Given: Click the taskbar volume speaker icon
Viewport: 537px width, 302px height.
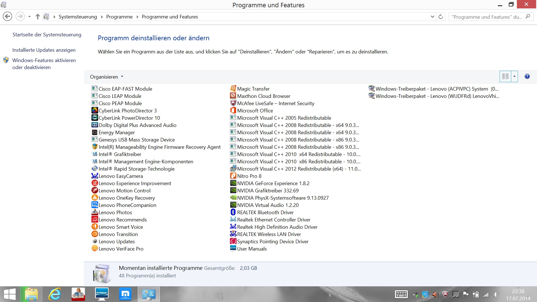Looking at the screenshot, I should coord(496,294).
